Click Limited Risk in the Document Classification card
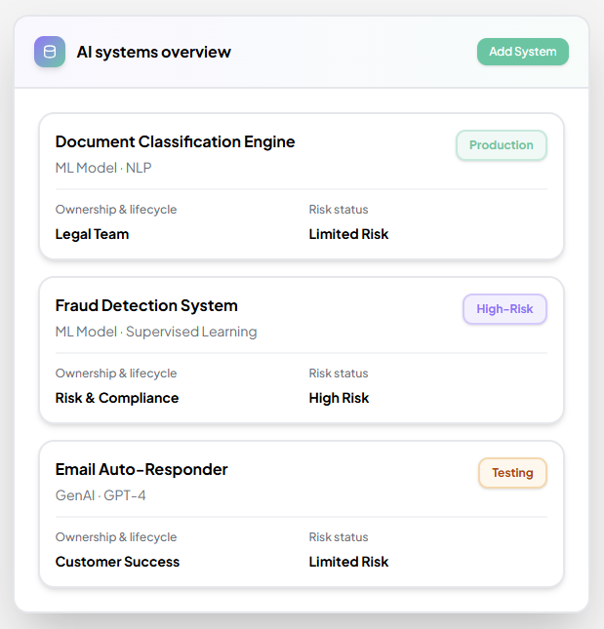 point(348,234)
